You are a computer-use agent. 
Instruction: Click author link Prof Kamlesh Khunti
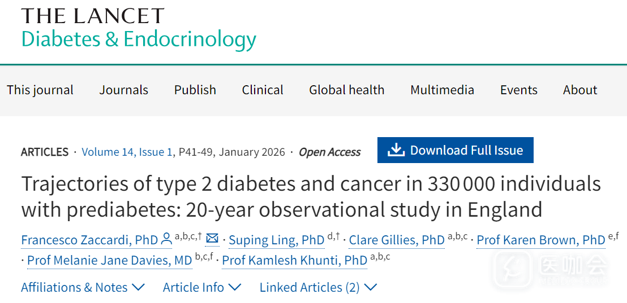(294, 261)
